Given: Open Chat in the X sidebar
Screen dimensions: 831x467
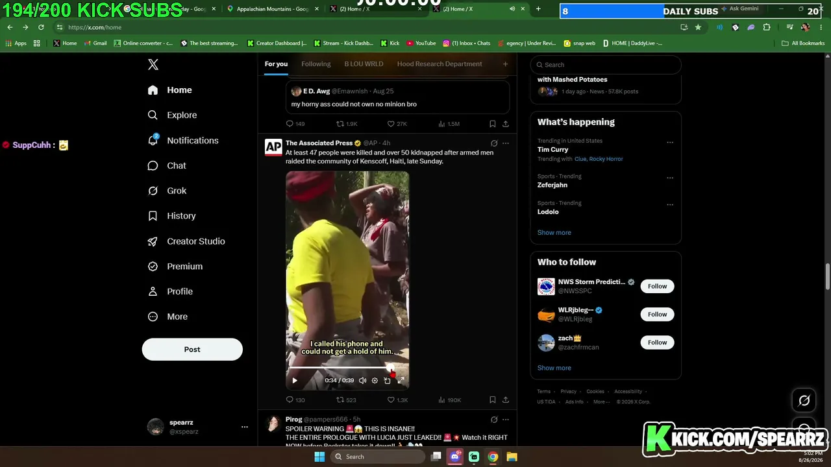Looking at the screenshot, I should point(167,165).
